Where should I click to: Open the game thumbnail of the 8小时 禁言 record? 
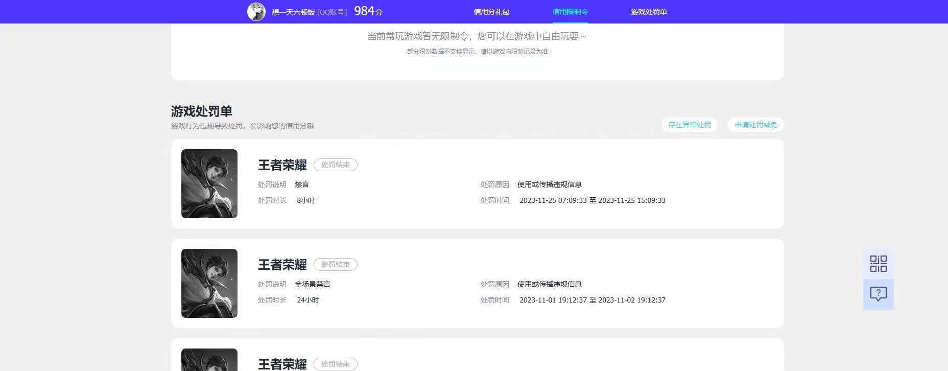pos(209,183)
